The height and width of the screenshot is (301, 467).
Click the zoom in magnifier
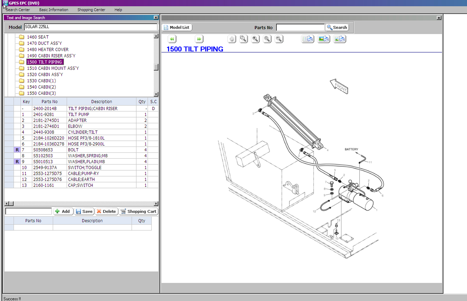point(255,39)
